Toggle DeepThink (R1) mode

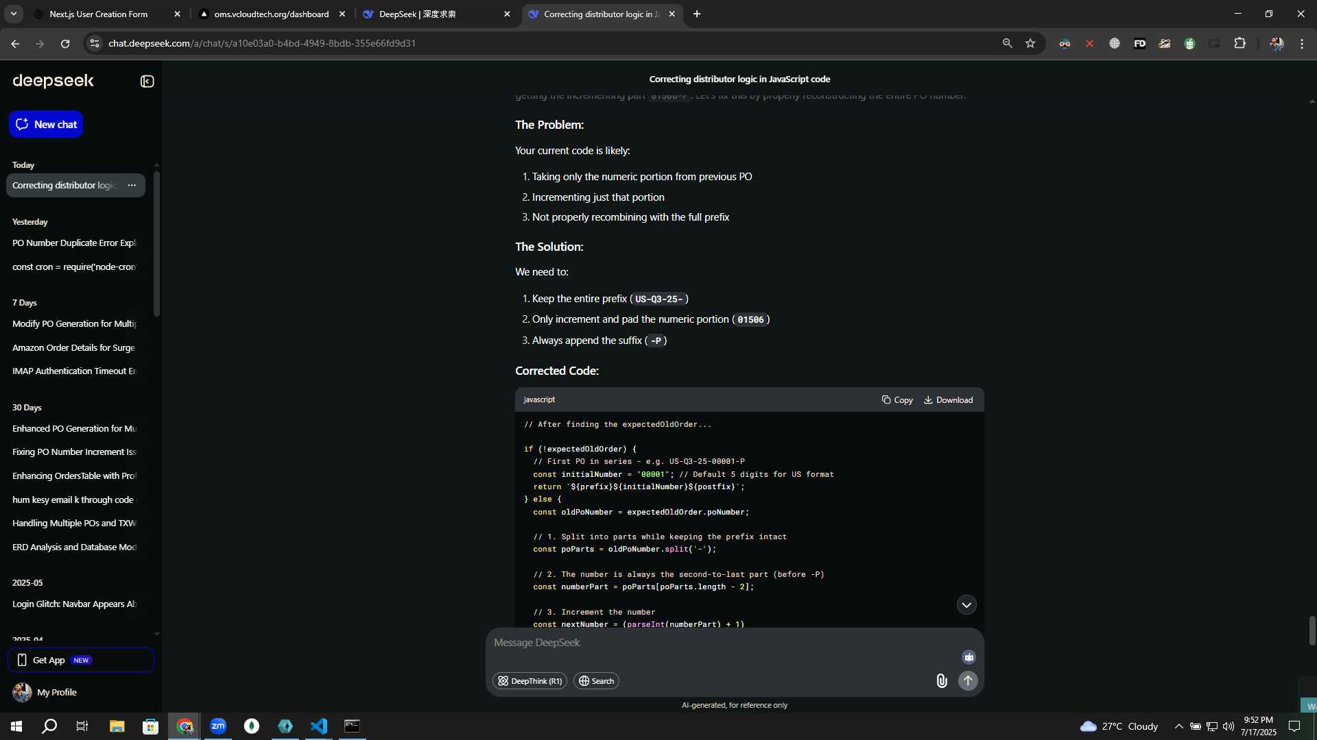pos(530,680)
